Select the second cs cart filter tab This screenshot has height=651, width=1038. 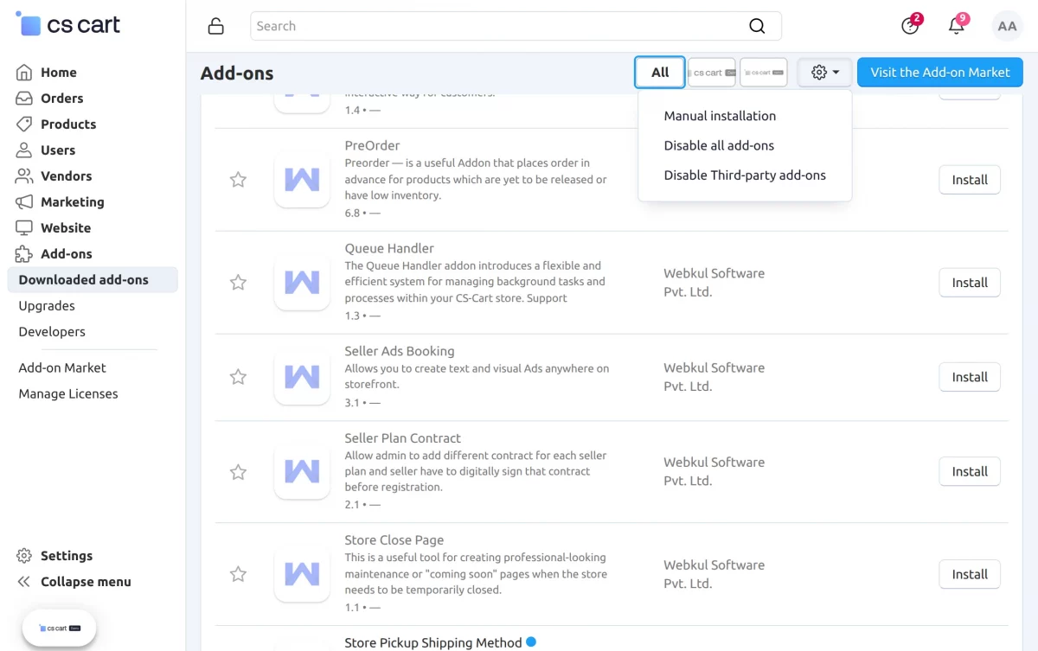(764, 73)
